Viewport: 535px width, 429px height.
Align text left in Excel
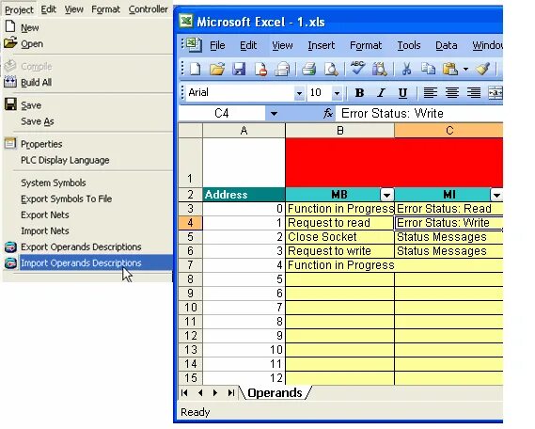(x=430, y=93)
